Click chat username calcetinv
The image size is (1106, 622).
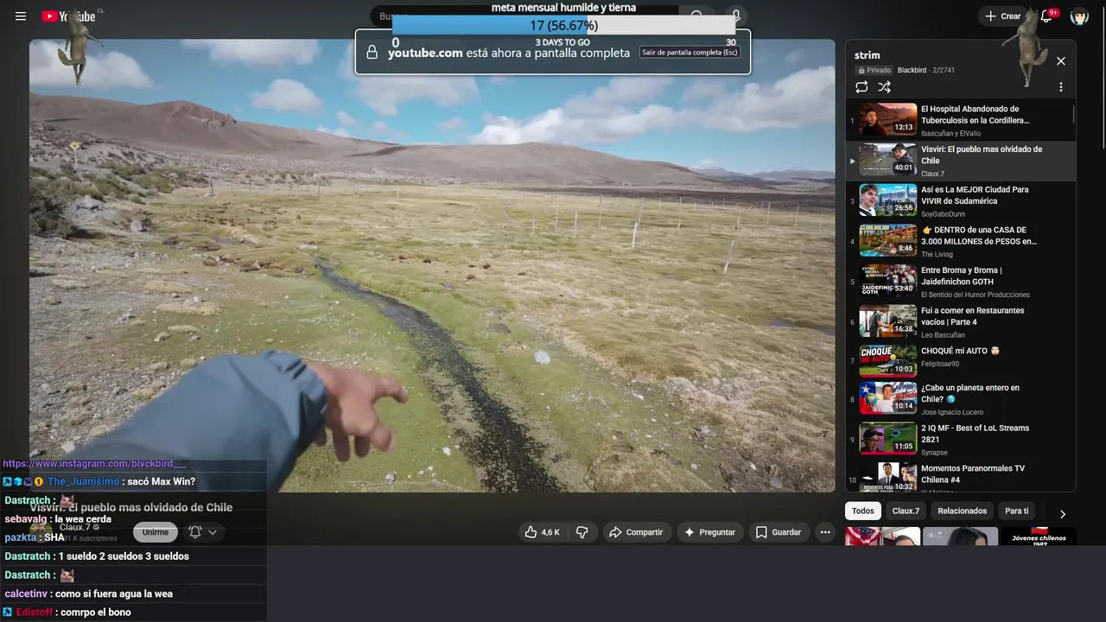[26, 593]
